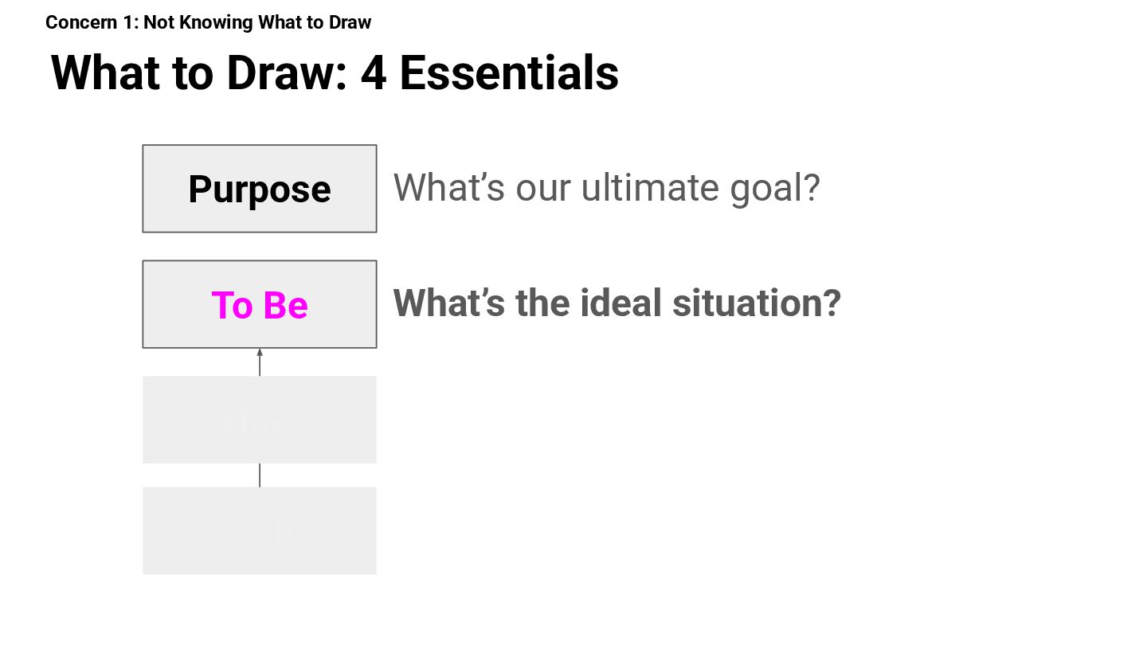Click the word situation? in the bold sentence
This screenshot has width=1147, height=645.
(757, 303)
